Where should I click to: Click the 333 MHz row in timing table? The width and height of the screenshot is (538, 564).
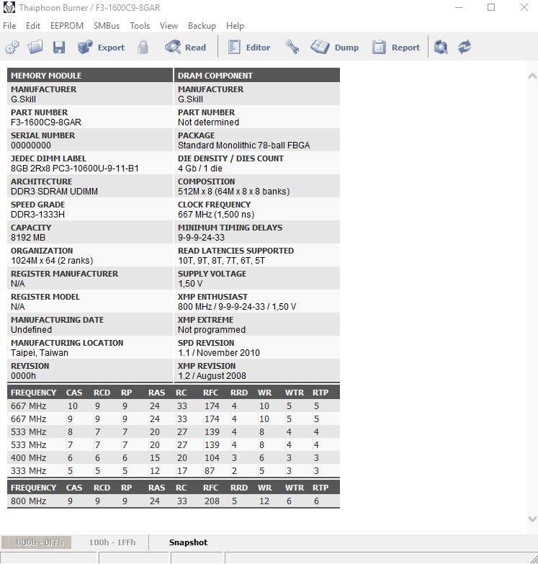click(174, 471)
